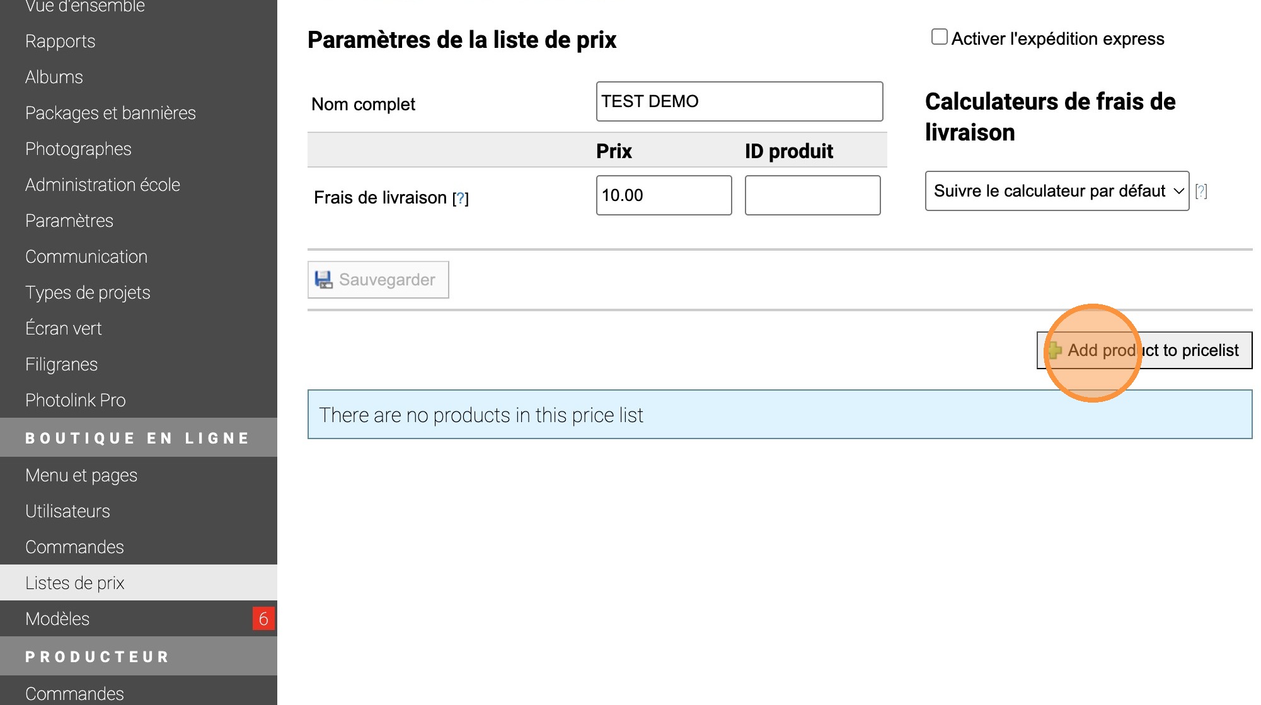The image size is (1261, 705).
Task: Click the floppy disk Sauvegarder icon
Action: [323, 280]
